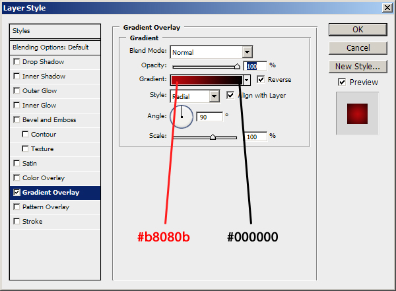Viewport: 396px width, 291px height.
Task: Click the Cancel button
Action: click(358, 48)
